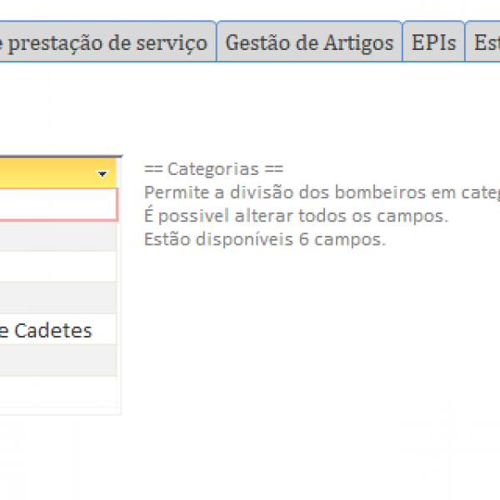This screenshot has height=500, width=500.
Task: Open the column header filter dropdown arrow
Action: [102, 174]
